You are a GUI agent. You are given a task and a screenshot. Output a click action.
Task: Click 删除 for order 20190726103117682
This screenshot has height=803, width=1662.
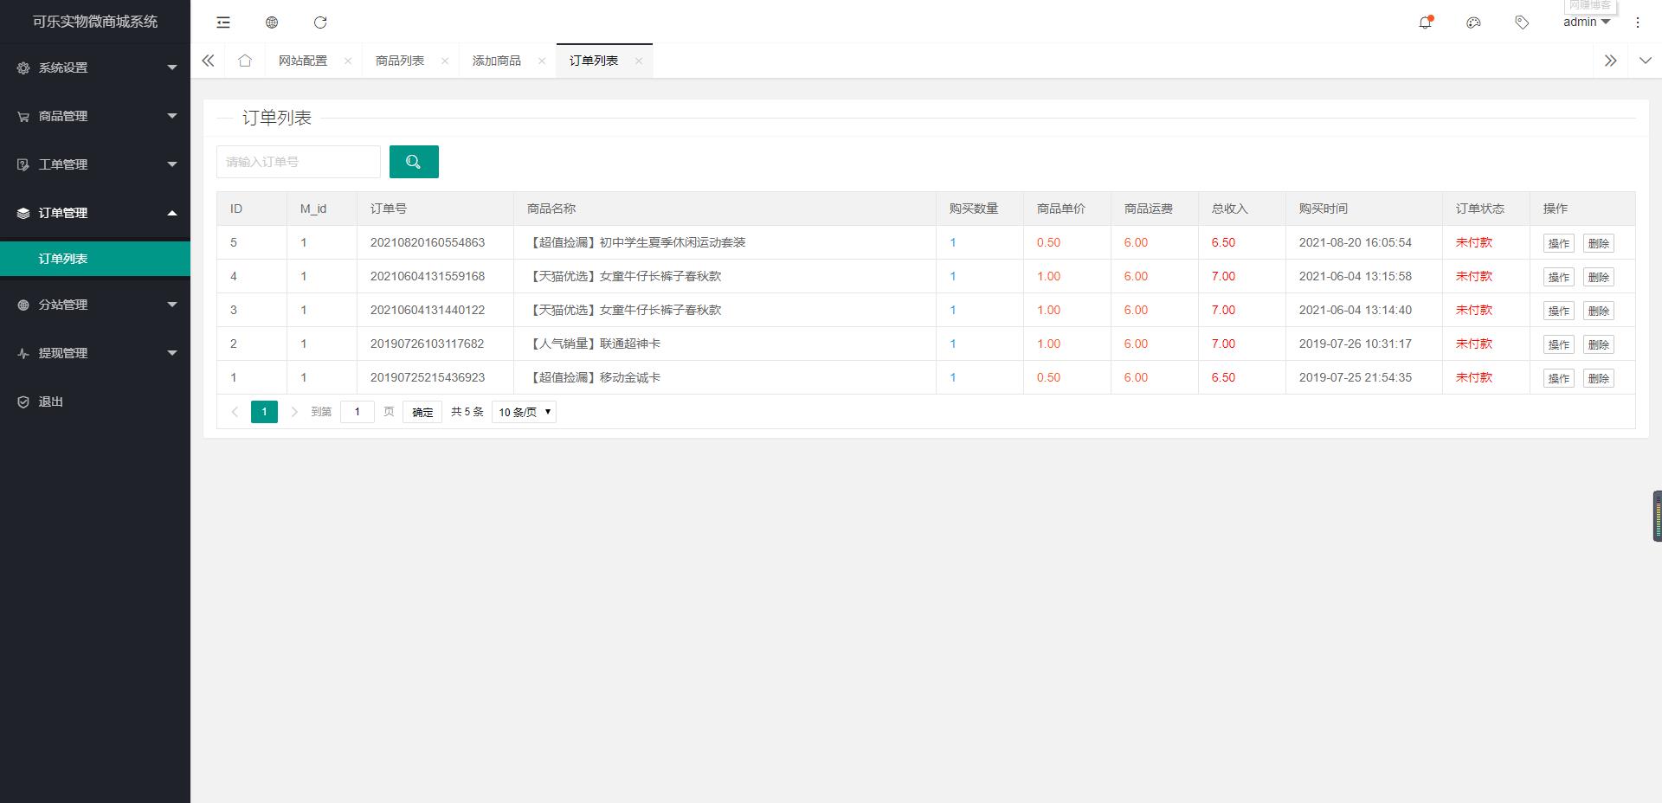1598,344
